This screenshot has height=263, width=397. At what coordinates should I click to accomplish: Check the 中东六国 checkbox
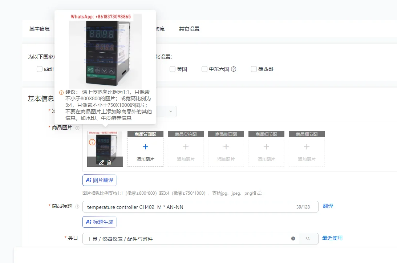pos(204,69)
